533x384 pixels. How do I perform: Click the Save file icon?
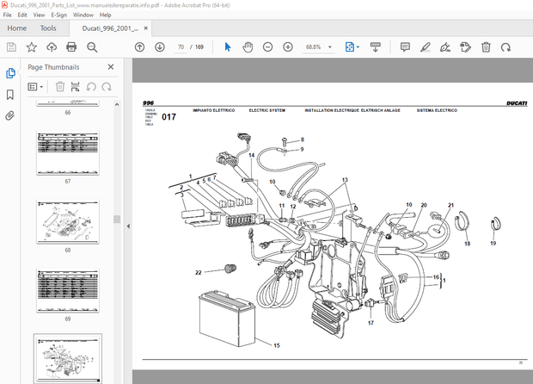[11, 47]
